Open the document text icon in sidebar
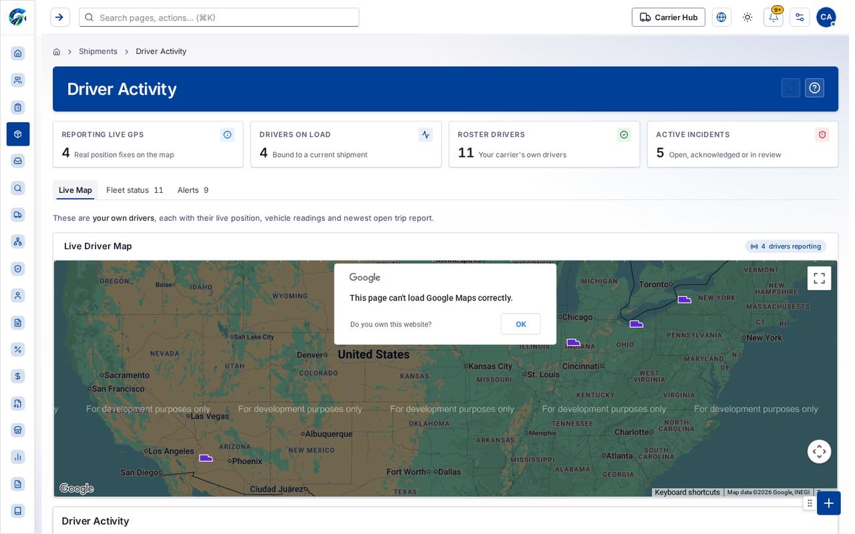This screenshot has width=855, height=534. (x=18, y=322)
